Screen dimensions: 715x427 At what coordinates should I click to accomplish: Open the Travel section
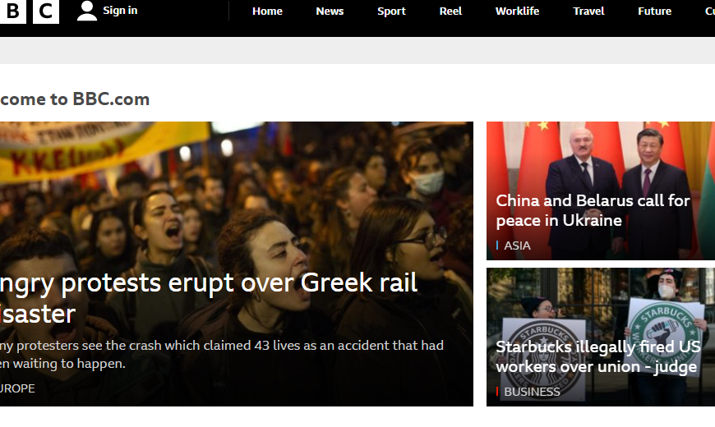point(588,11)
